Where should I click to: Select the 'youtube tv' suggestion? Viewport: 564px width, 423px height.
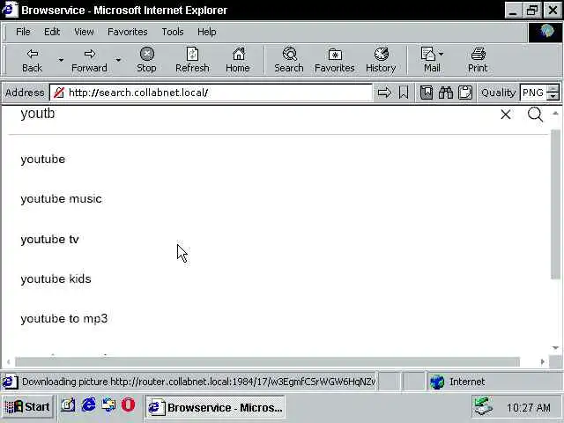click(x=49, y=239)
